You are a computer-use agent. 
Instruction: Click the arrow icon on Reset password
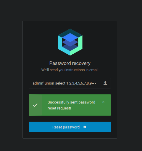point(85,127)
